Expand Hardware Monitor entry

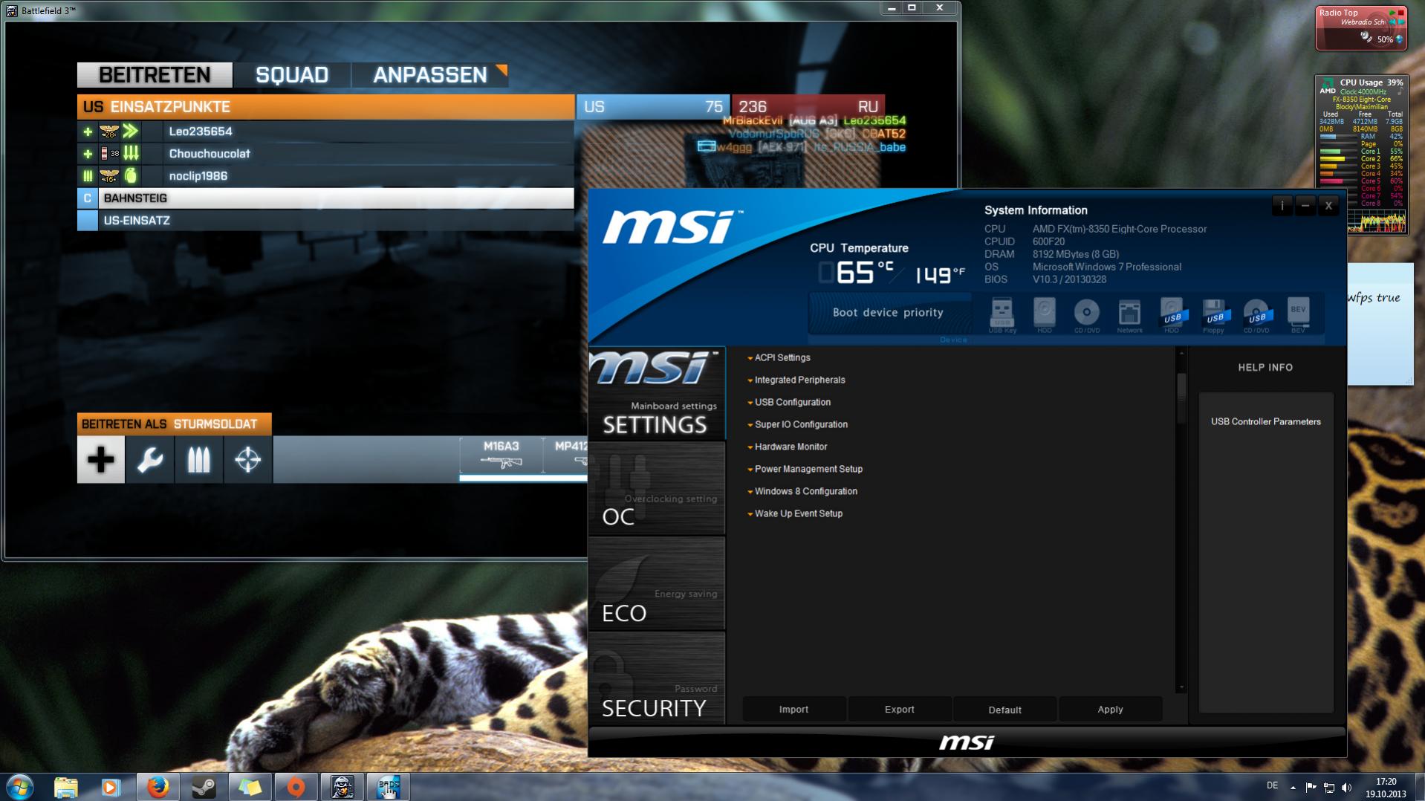click(x=791, y=447)
